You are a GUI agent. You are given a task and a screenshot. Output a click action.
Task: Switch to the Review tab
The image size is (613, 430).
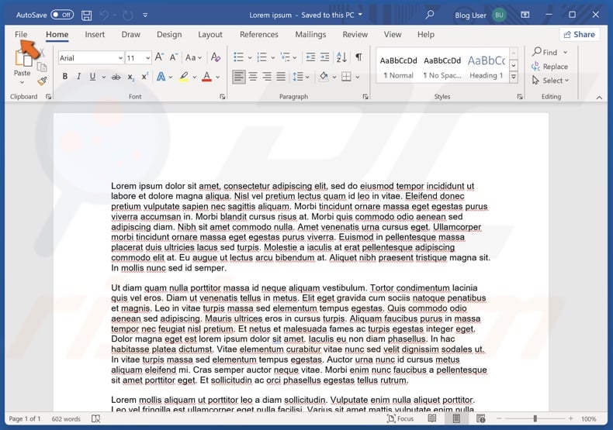[x=355, y=34]
